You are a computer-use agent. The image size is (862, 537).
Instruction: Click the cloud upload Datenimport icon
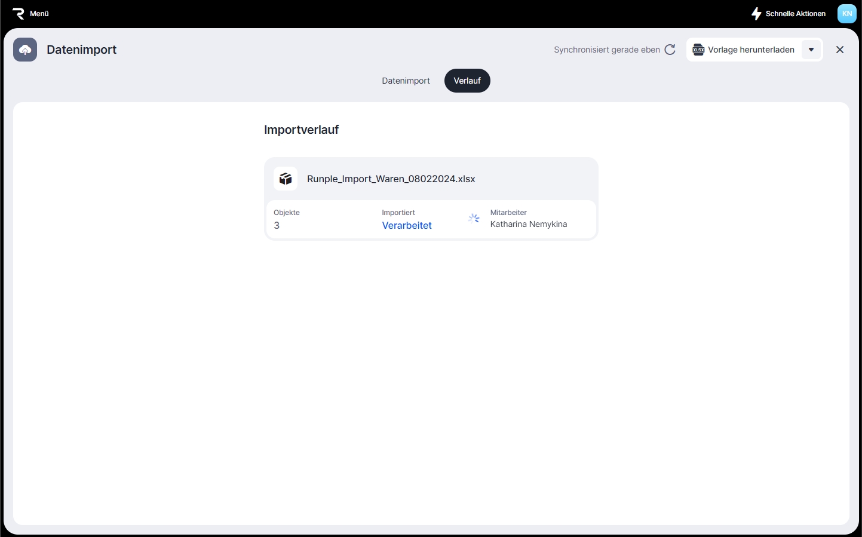tap(25, 50)
